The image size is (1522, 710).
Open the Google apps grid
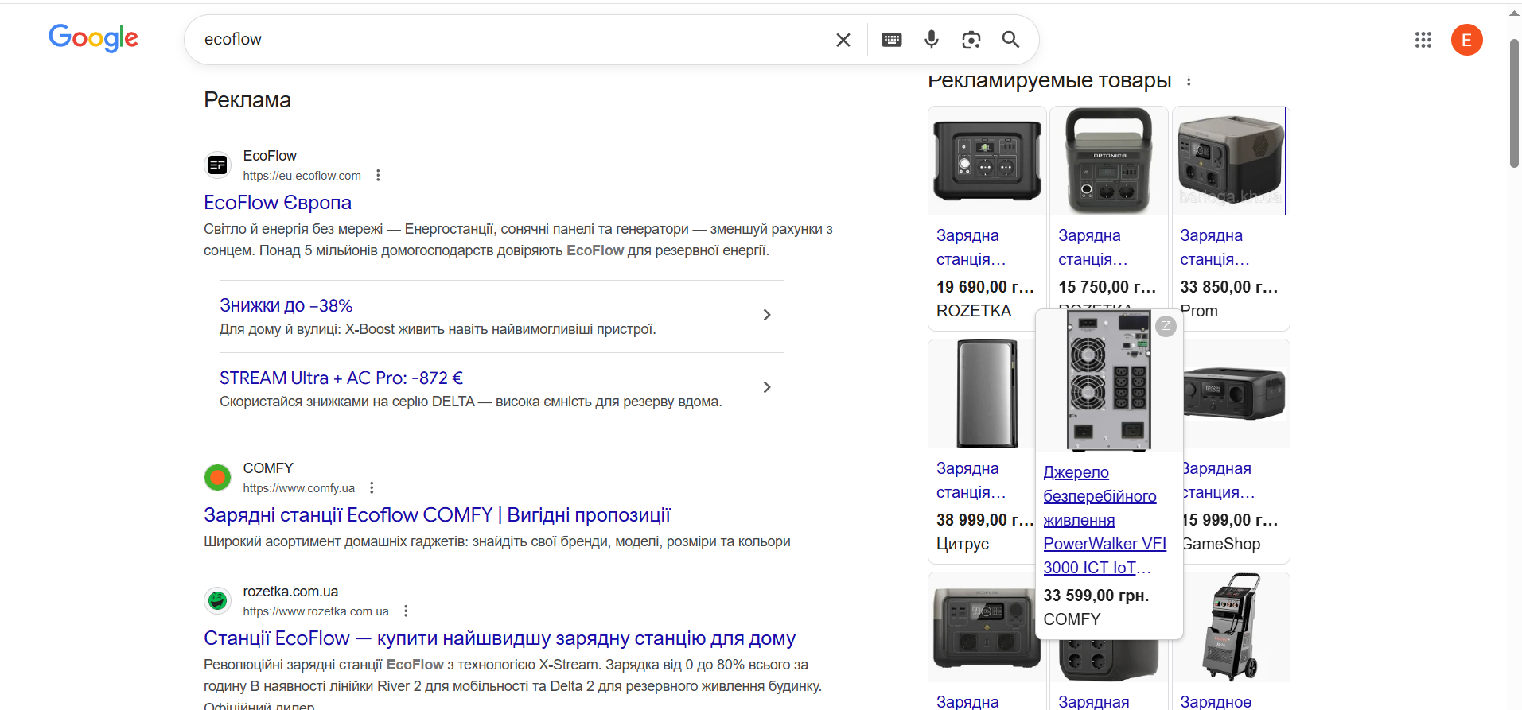click(x=1423, y=40)
